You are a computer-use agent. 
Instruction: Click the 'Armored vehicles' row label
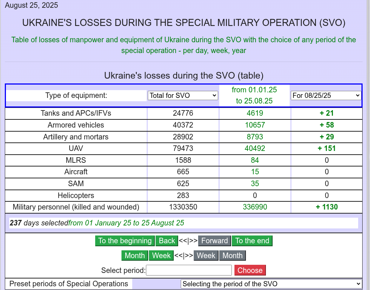click(x=76, y=125)
